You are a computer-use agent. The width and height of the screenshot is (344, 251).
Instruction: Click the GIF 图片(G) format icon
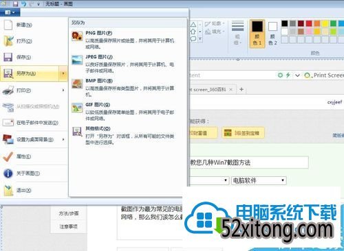pyautogui.click(x=77, y=108)
